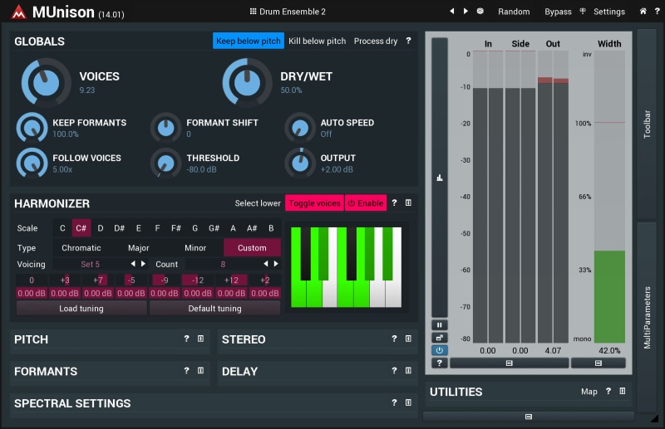Image resolution: width=665 pixels, height=429 pixels.
Task: Click the OUTPUT gain knob
Action: coord(300,163)
